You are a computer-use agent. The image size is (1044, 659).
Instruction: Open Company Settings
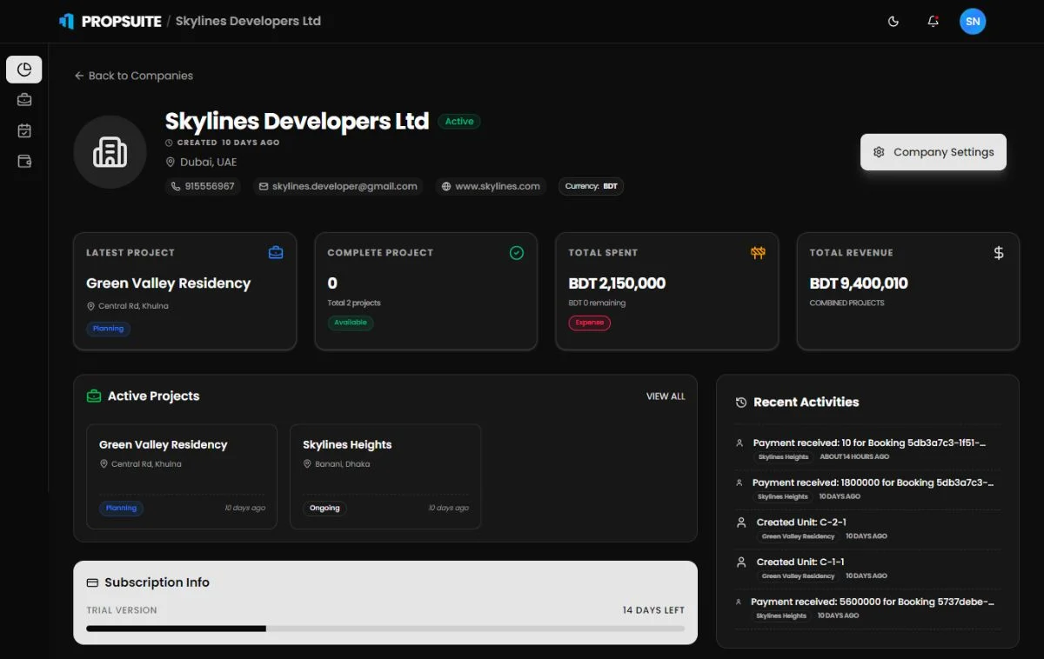[934, 152]
